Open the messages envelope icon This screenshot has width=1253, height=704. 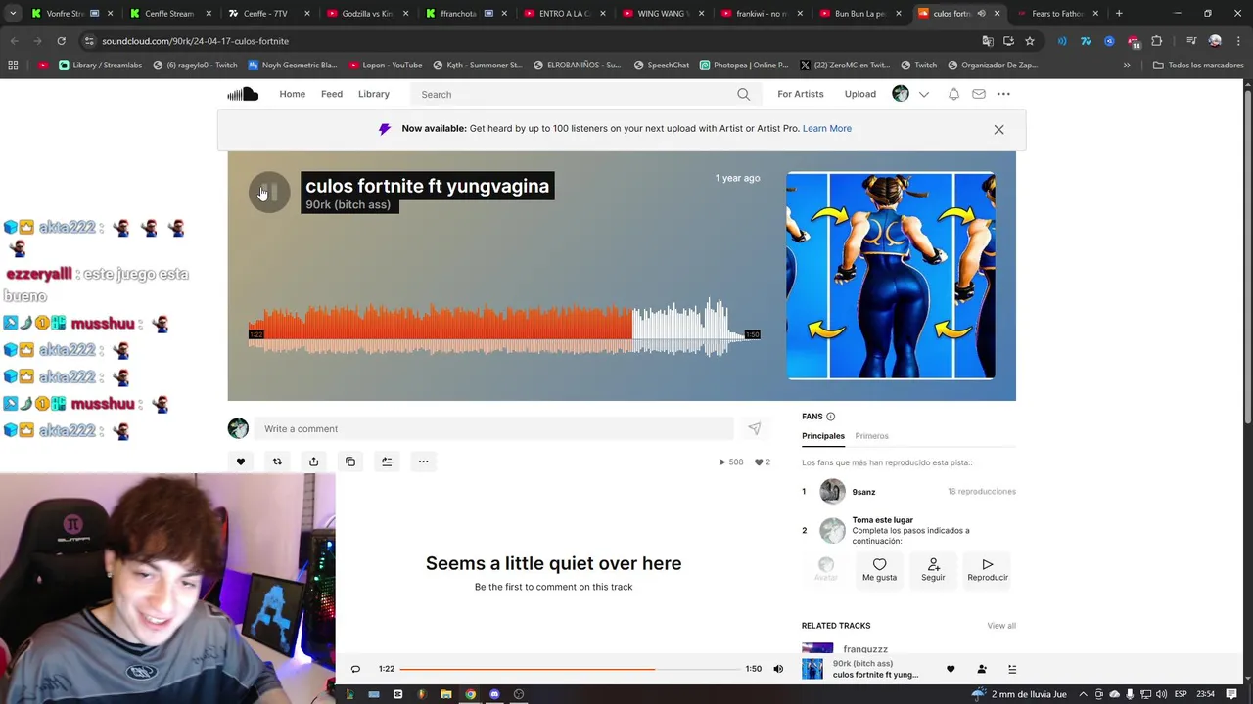point(979,94)
